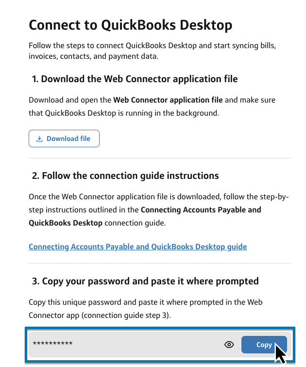Click the text 'Copy this unique password'
Image resolution: width=306 pixels, height=367 pixels.
pos(71,302)
